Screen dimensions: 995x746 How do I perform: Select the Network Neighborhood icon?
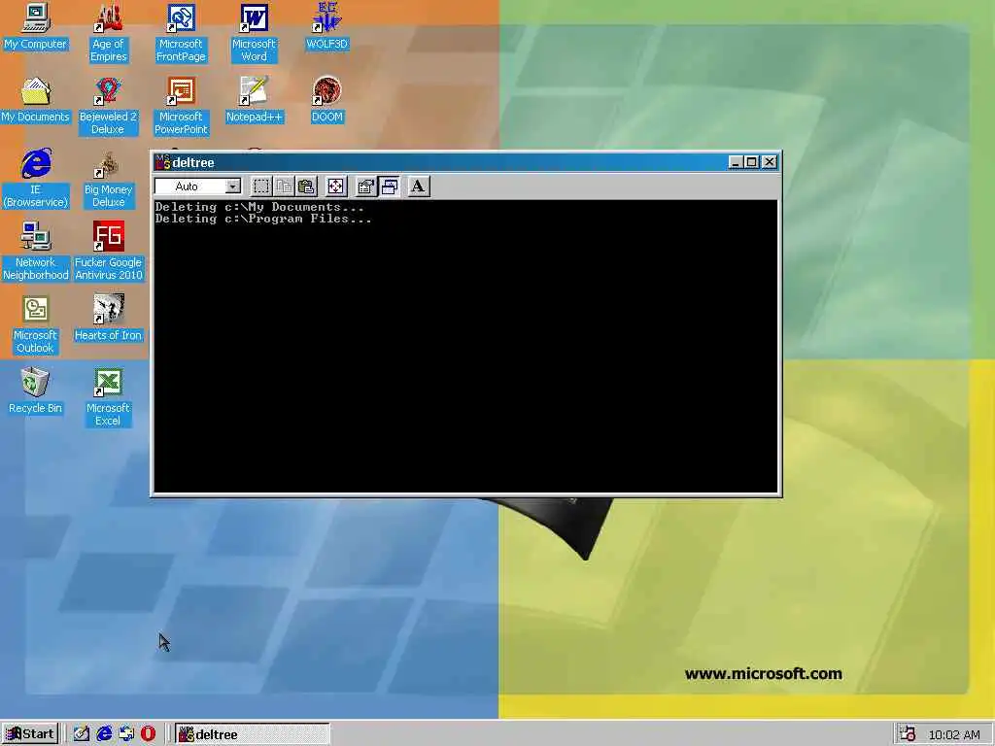pyautogui.click(x=36, y=252)
